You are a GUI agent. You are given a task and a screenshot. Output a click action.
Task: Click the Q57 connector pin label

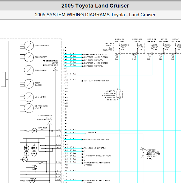tap(134, 55)
